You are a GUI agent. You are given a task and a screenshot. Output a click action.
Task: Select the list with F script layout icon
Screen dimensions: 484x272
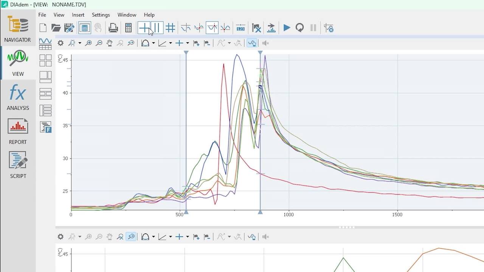click(x=45, y=127)
